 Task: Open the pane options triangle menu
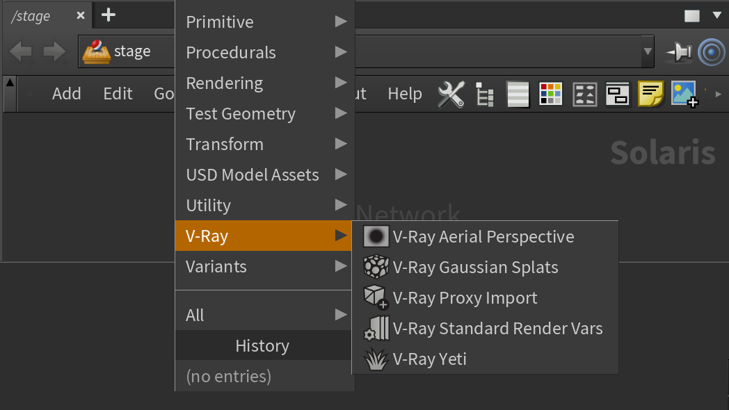(716, 15)
